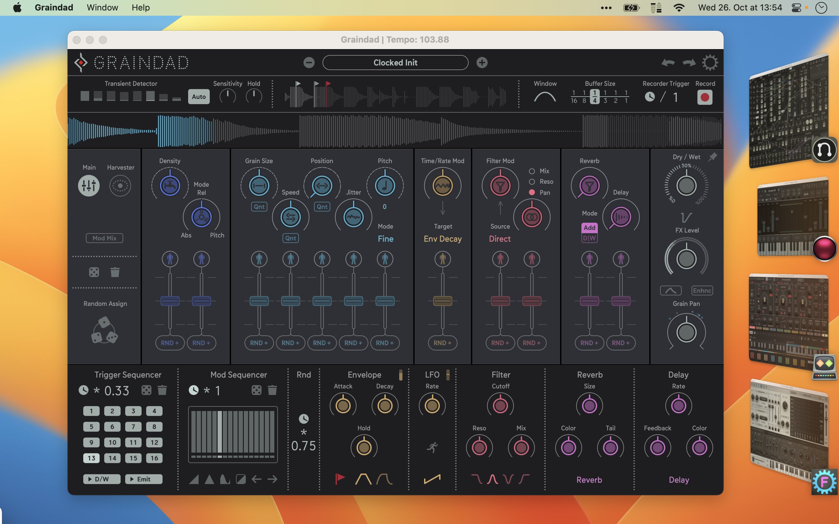
Task: Toggle the Dry/Wet pin icon
Action: point(712,157)
